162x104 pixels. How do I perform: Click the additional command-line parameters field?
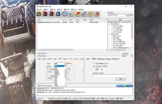tap(109, 76)
